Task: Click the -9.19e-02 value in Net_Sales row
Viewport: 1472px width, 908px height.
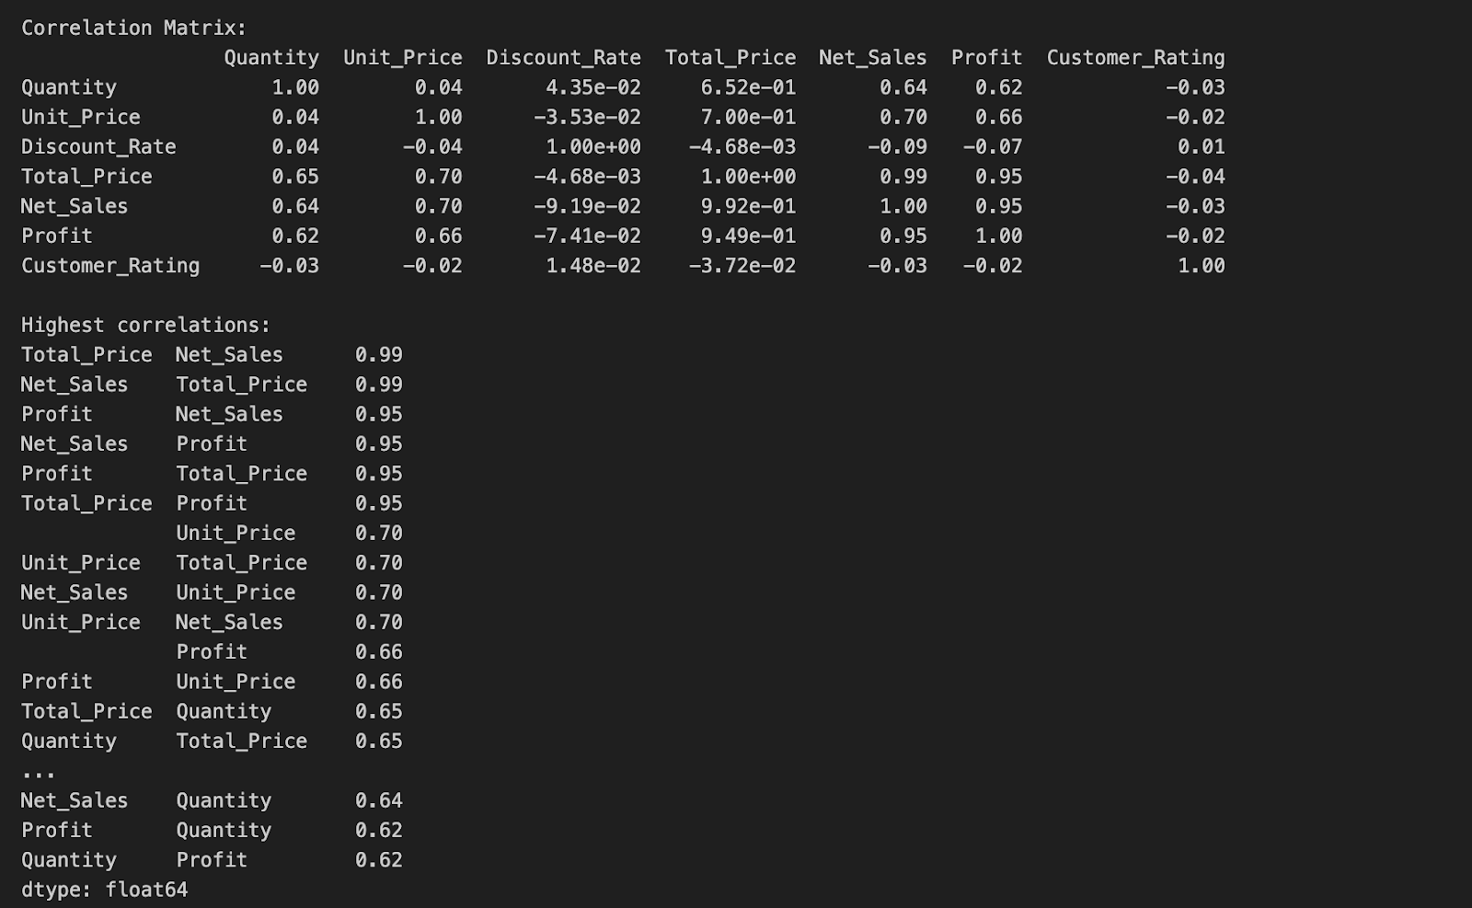Action: (587, 207)
